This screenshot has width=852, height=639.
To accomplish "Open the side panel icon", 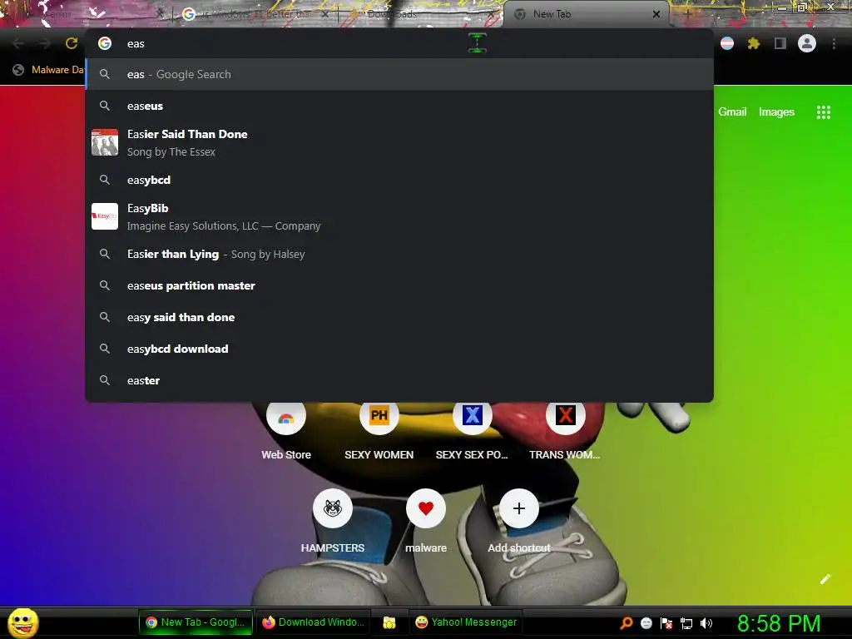I will pyautogui.click(x=780, y=43).
